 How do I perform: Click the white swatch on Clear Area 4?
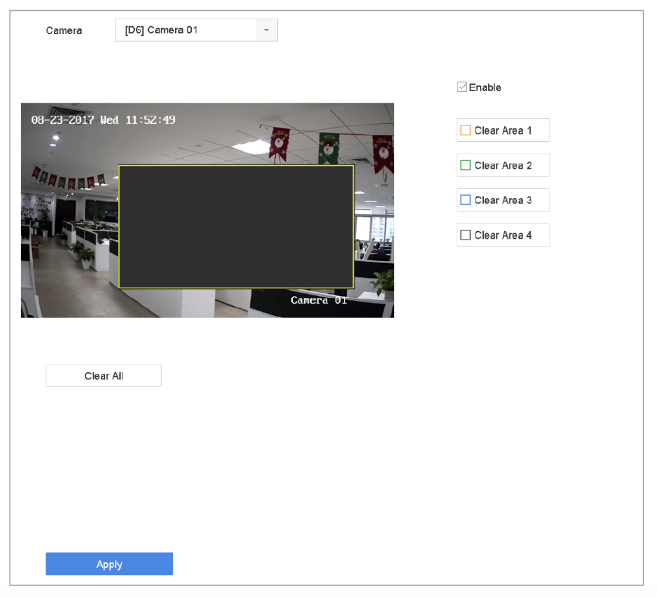[465, 234]
